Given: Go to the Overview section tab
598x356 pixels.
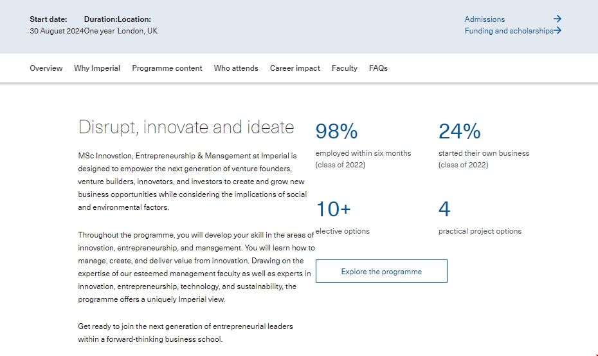Looking at the screenshot, I should tap(46, 68).
